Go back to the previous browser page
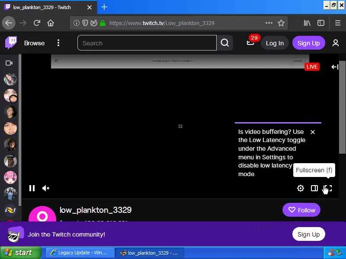 pos(9,23)
